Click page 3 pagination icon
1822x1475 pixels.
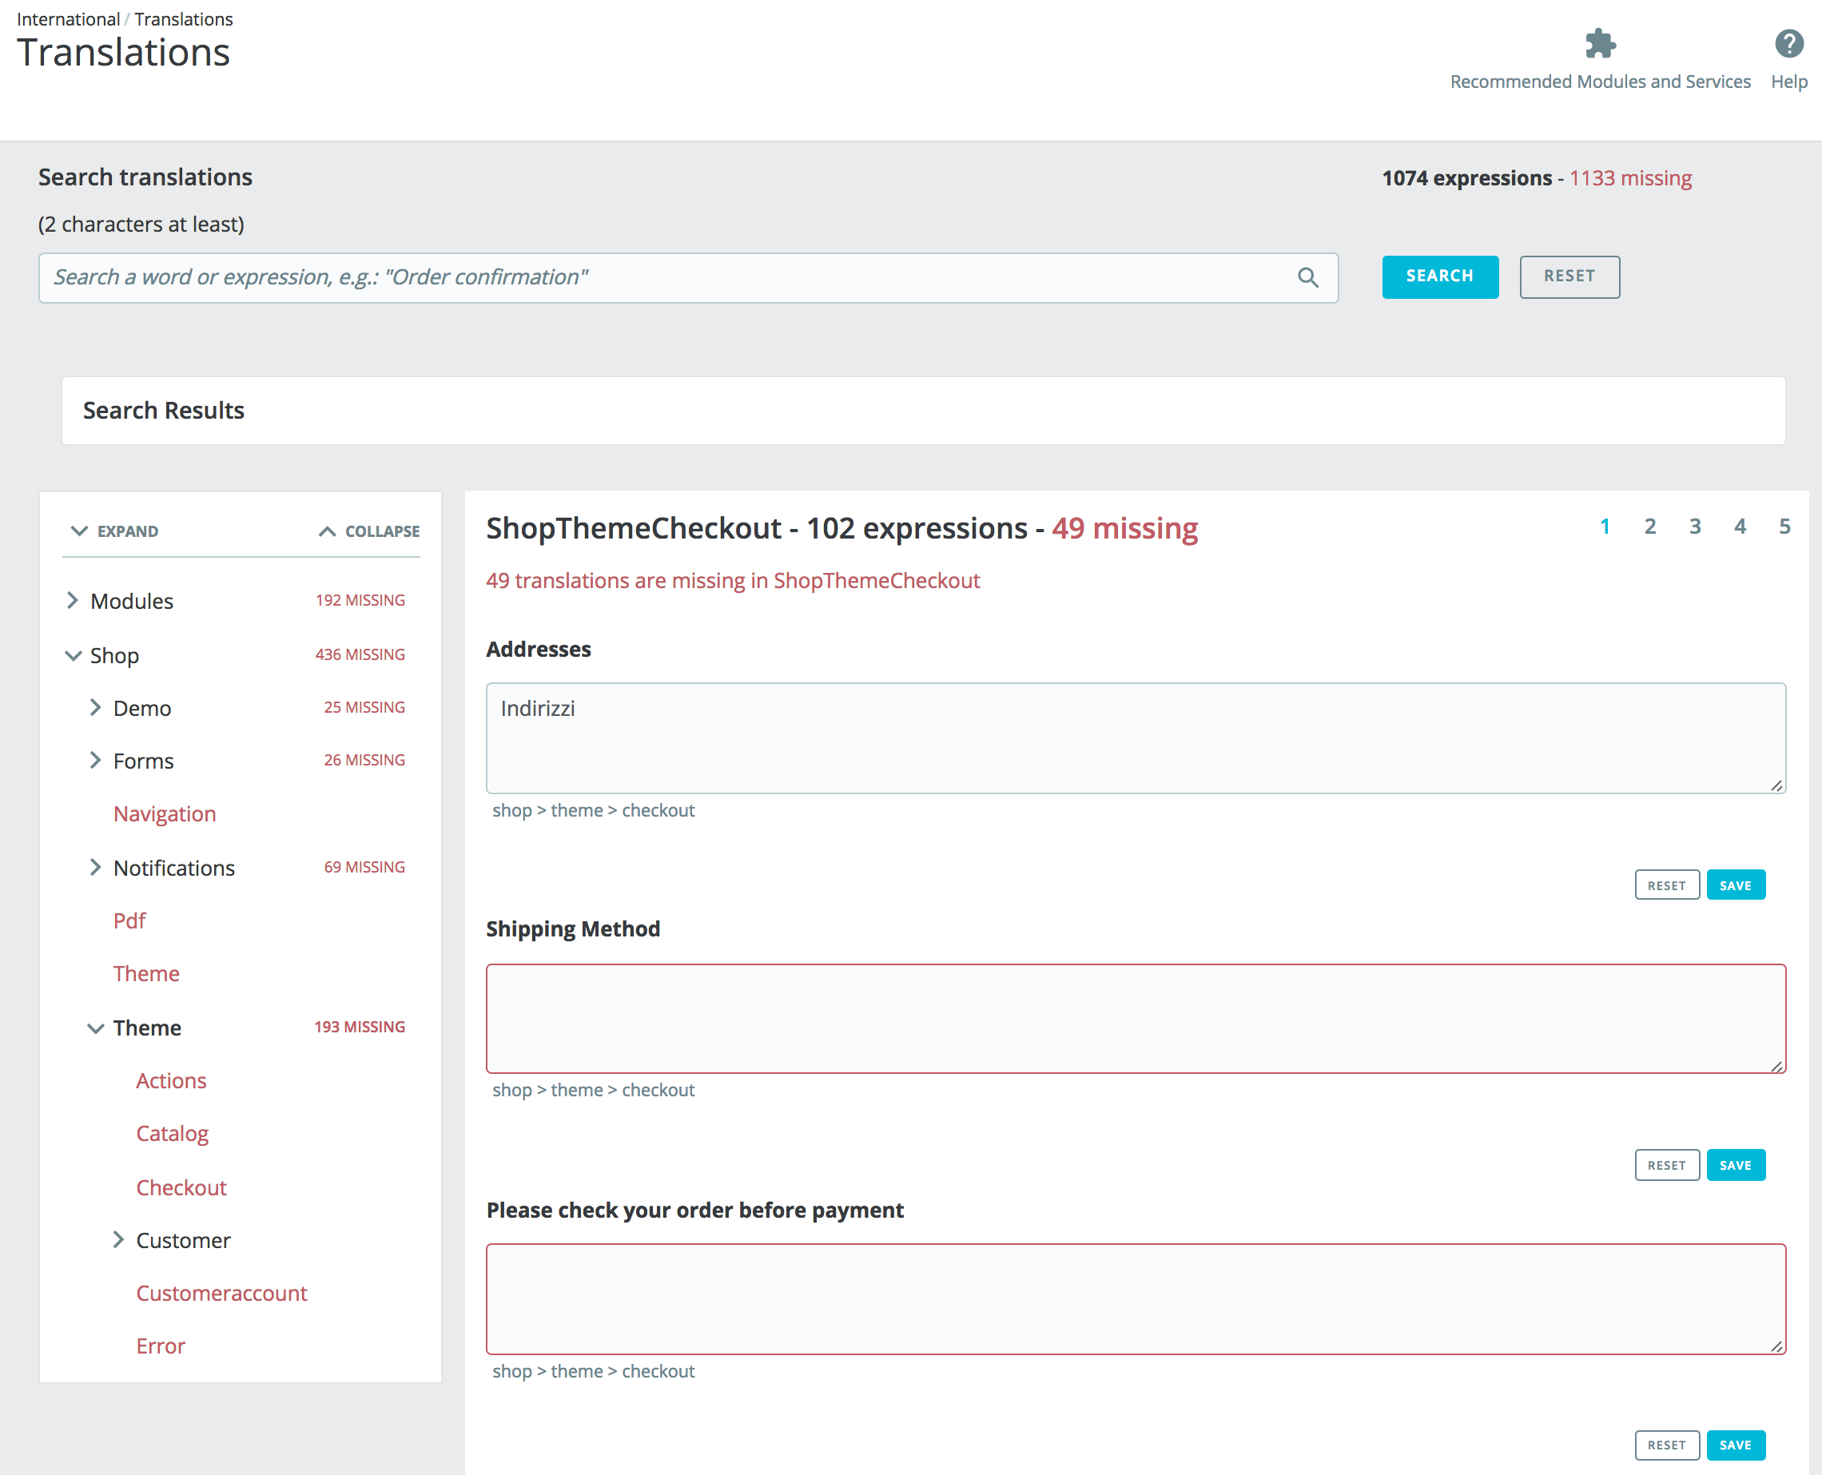(1694, 527)
